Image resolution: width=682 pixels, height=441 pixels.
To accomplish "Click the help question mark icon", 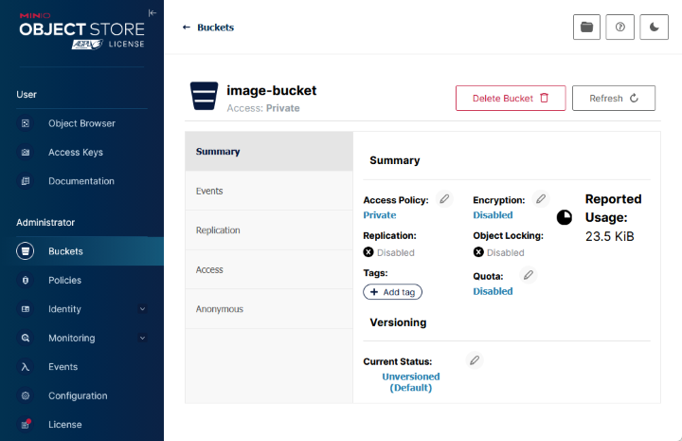I will (x=620, y=28).
